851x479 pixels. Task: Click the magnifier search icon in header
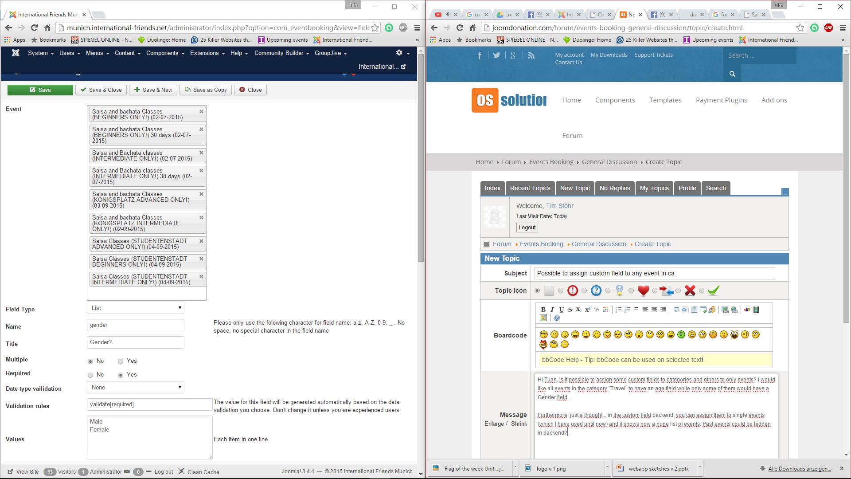coord(732,74)
